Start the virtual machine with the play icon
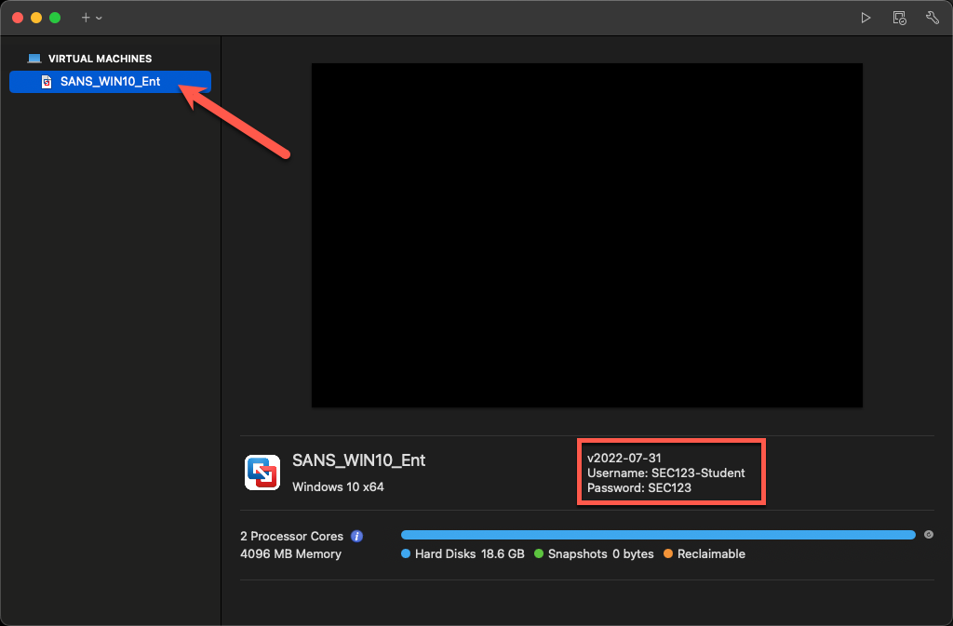Viewport: 953px width, 626px height. [x=866, y=18]
